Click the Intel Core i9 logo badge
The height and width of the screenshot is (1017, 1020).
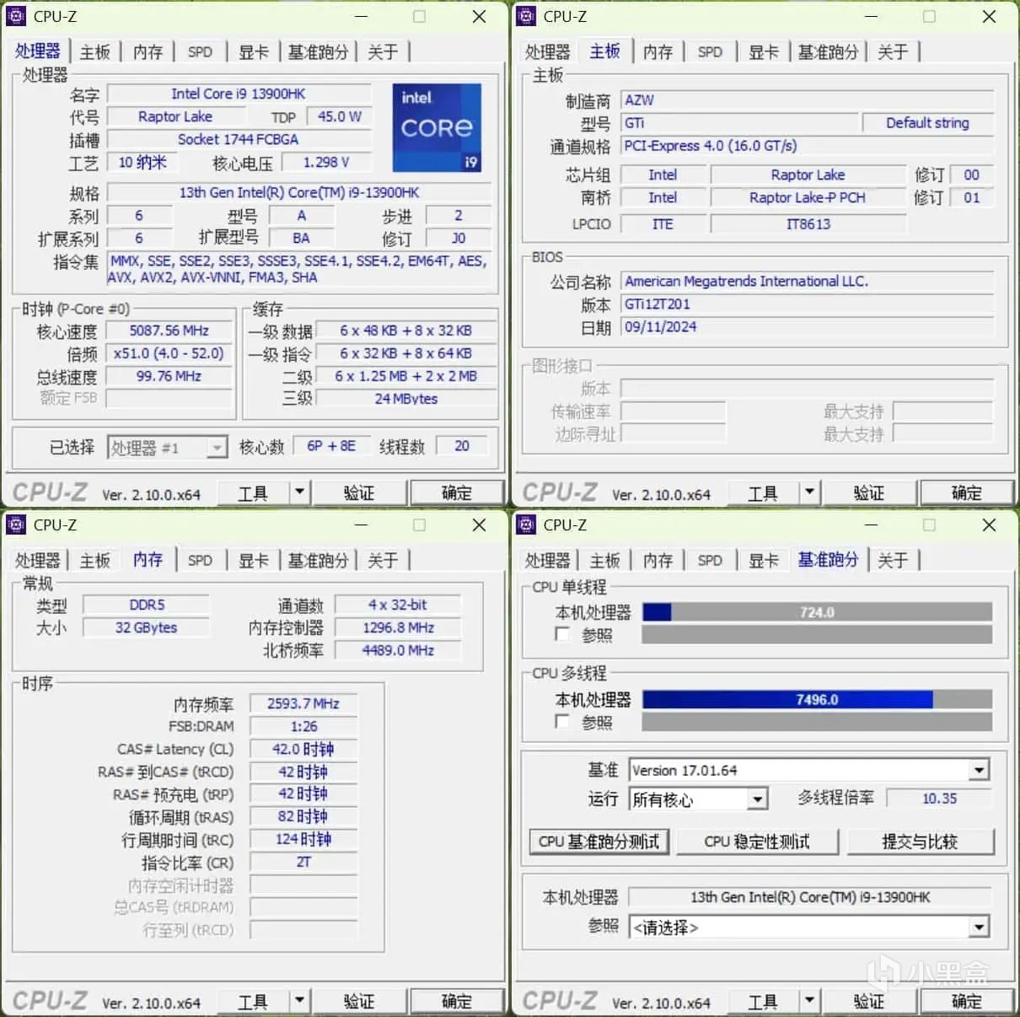437,127
